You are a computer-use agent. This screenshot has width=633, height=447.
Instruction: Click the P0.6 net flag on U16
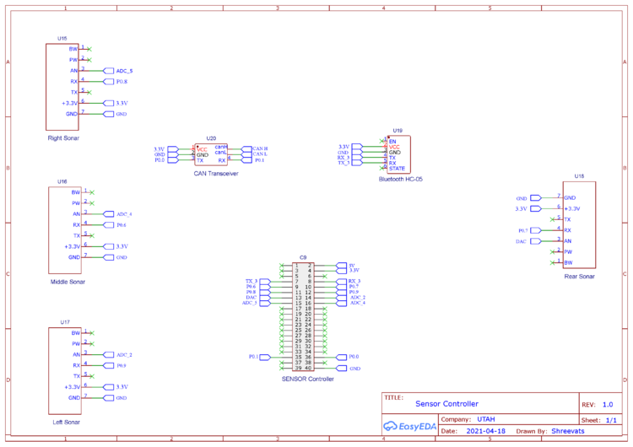[109, 225]
